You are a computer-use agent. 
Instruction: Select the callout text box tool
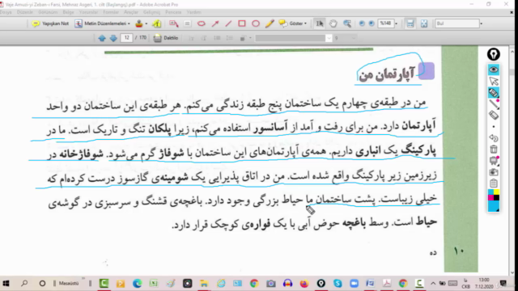tap(174, 23)
